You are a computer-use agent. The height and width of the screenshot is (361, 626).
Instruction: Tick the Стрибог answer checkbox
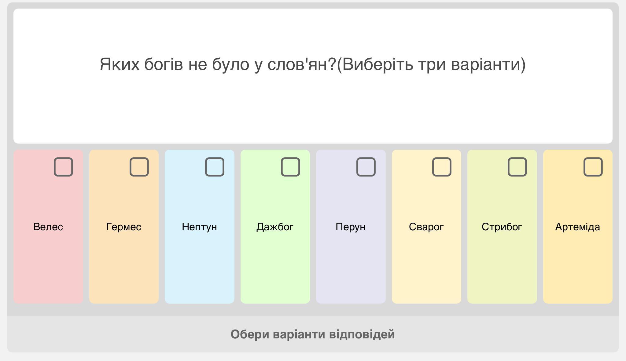click(x=517, y=167)
